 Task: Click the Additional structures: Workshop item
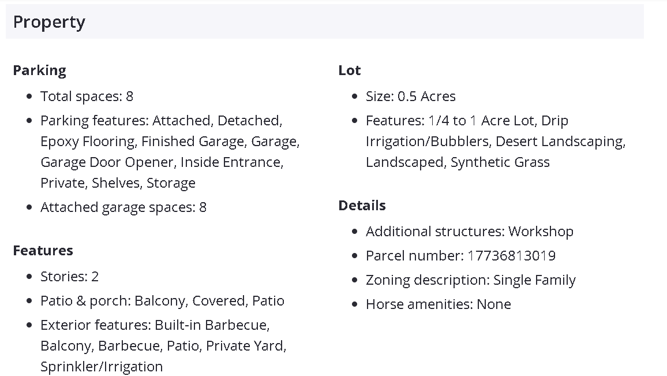point(469,232)
